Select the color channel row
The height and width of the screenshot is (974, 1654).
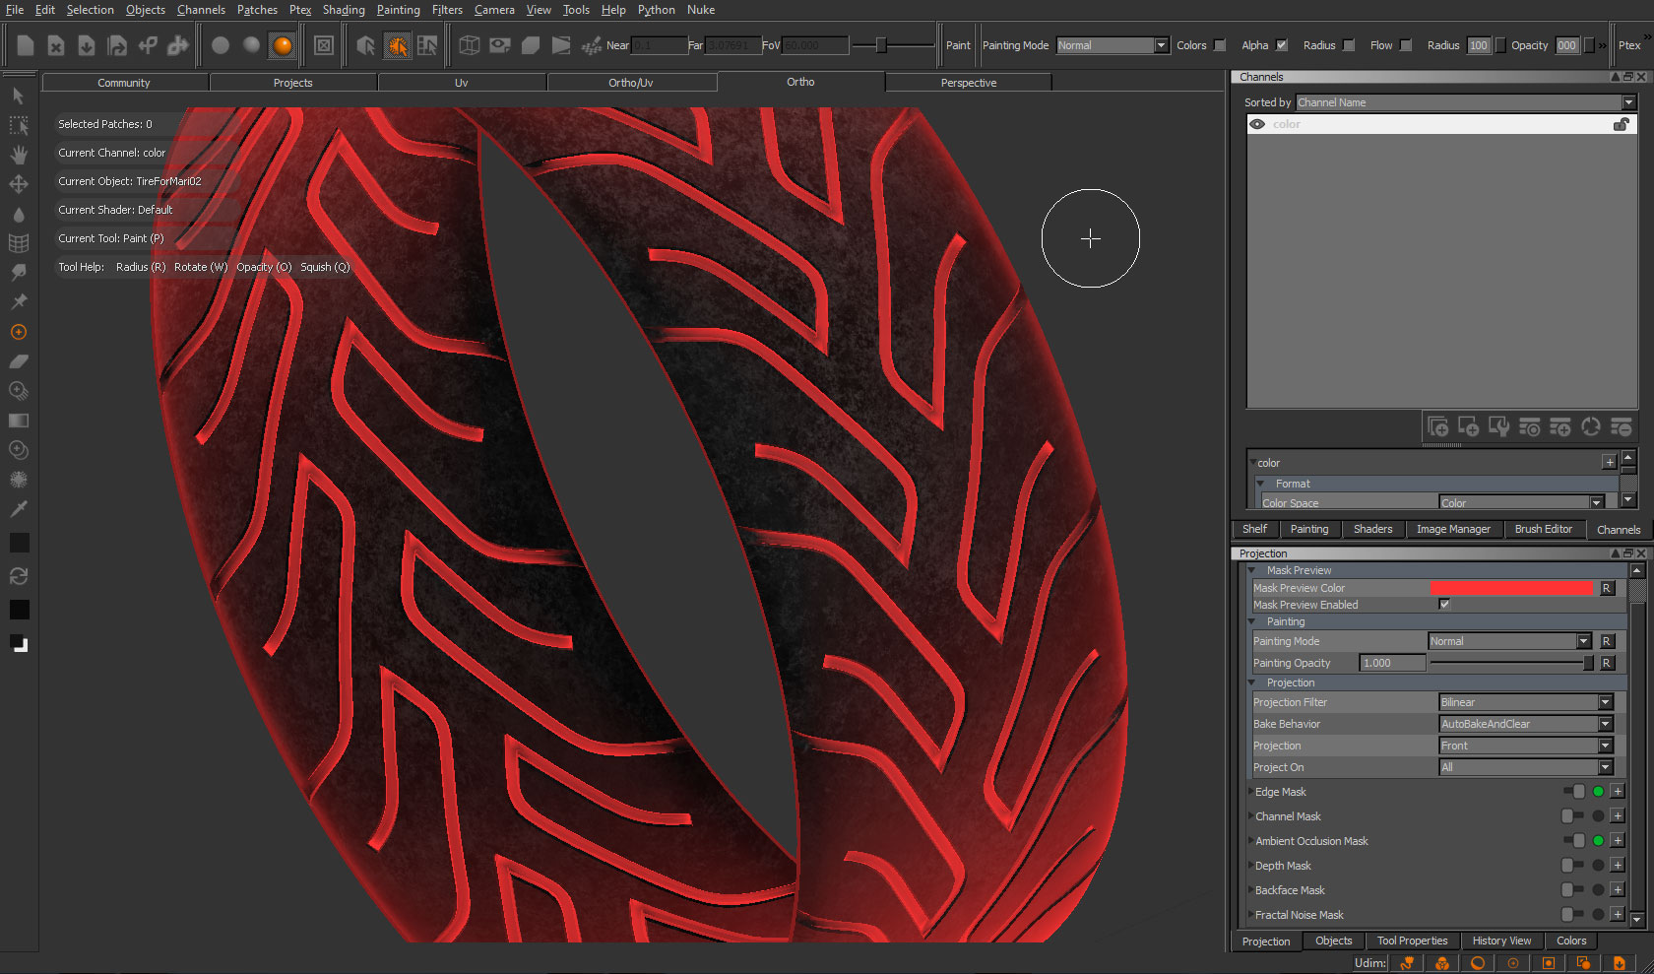click(x=1441, y=124)
